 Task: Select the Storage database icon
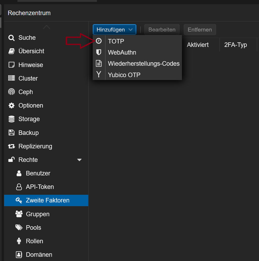point(11,119)
